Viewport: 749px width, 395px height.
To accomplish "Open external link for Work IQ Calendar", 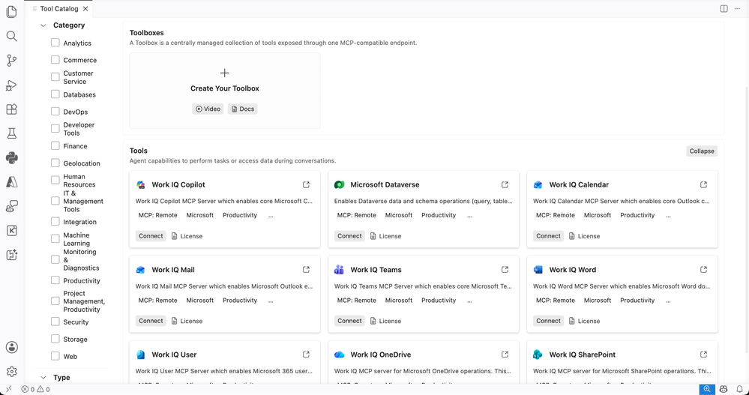I will 703,185.
